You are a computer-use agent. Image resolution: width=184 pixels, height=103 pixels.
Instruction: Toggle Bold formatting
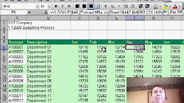(x=56, y=6)
